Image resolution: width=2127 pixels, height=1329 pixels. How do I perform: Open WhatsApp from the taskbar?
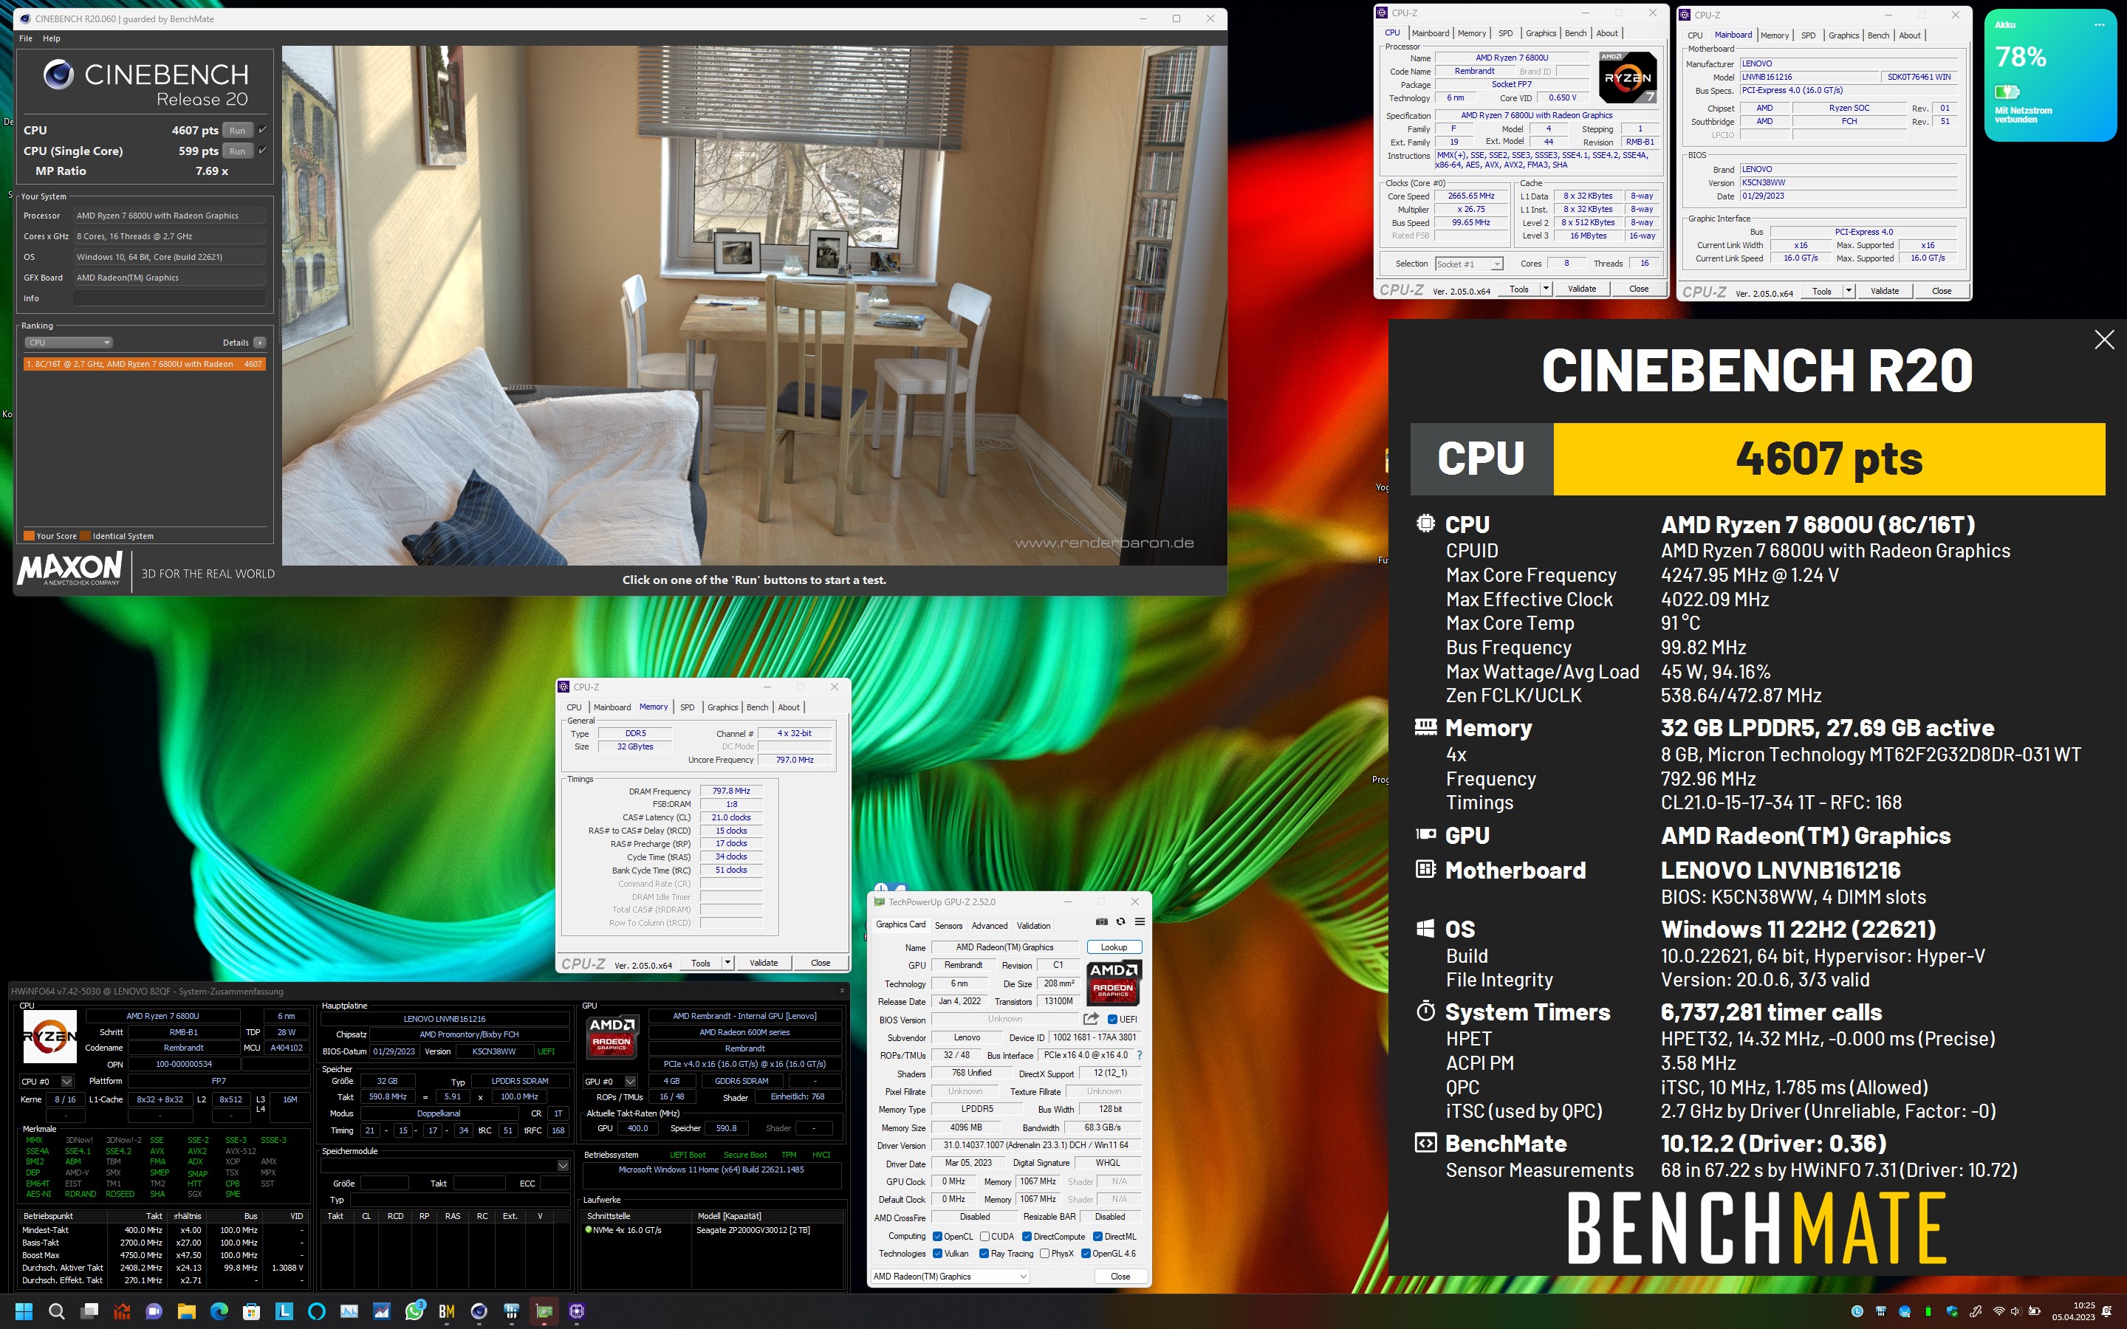click(414, 1311)
